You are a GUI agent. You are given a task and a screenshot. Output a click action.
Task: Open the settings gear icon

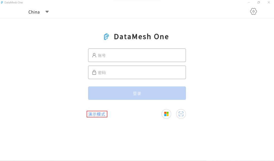tap(253, 11)
